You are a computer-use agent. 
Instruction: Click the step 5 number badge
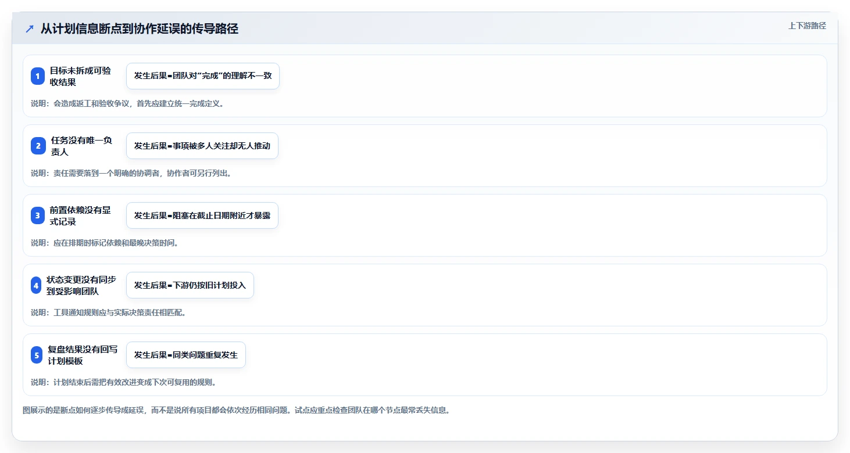coord(37,355)
